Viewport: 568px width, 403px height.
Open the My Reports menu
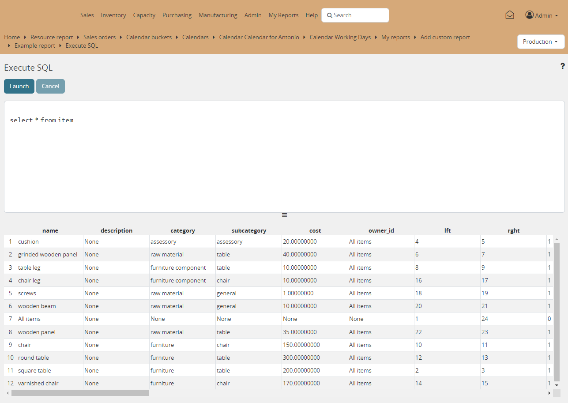pos(283,15)
